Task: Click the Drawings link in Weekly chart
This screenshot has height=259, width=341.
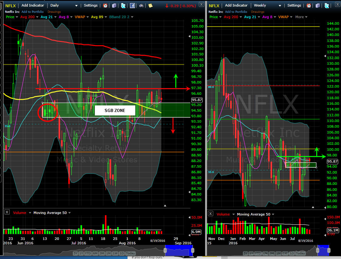Action: point(257,12)
